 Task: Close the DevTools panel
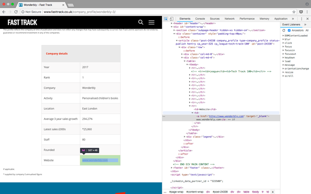pos(307,19)
